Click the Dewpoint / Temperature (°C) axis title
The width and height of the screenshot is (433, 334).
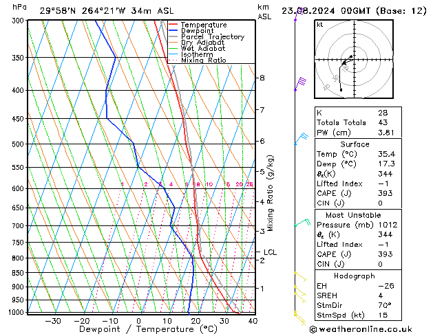click(x=148, y=329)
